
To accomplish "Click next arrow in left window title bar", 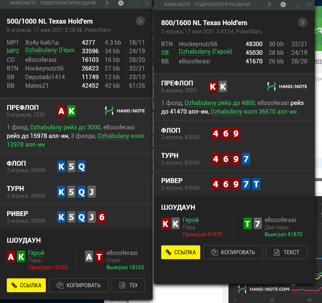I will 107,3.
